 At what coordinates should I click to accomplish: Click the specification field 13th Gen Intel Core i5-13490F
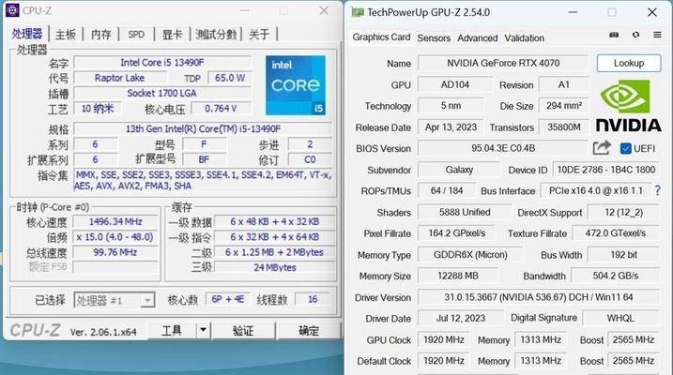pos(203,128)
